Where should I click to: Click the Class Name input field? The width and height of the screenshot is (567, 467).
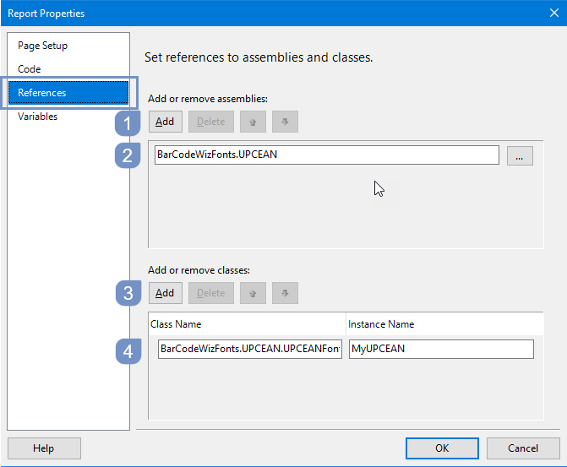(250, 349)
